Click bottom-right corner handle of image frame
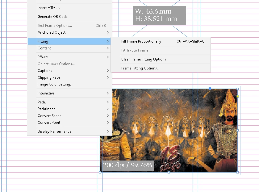259x192 pixels. click(237, 172)
